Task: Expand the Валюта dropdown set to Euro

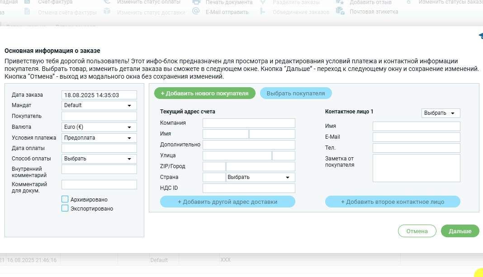Action: click(x=99, y=127)
